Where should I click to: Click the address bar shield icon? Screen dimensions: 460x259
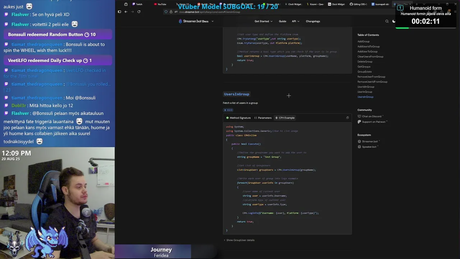166,12
